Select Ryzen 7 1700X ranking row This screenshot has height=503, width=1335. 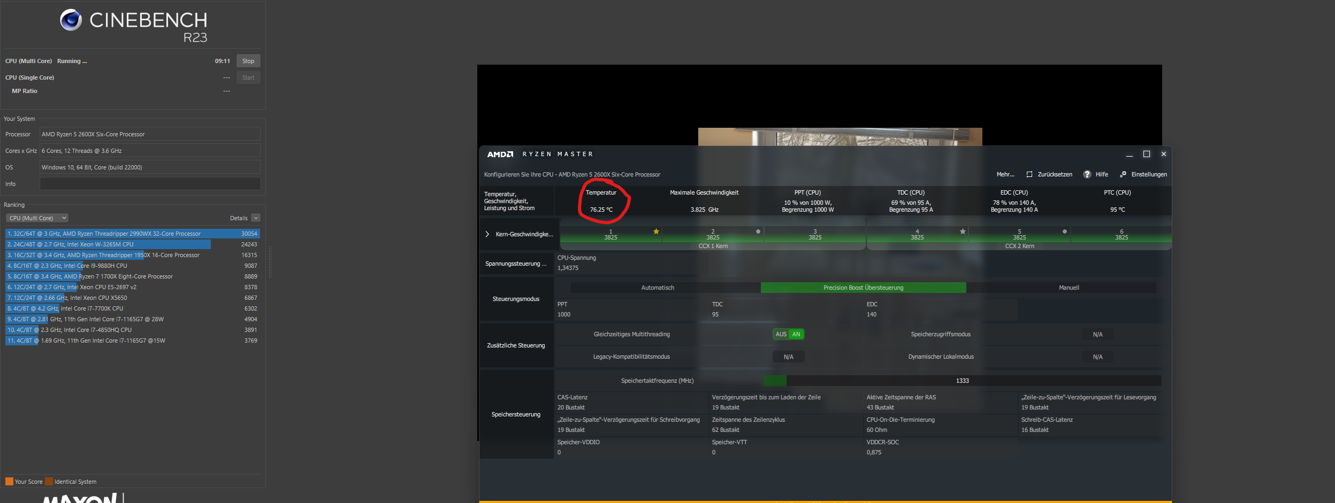(x=133, y=276)
